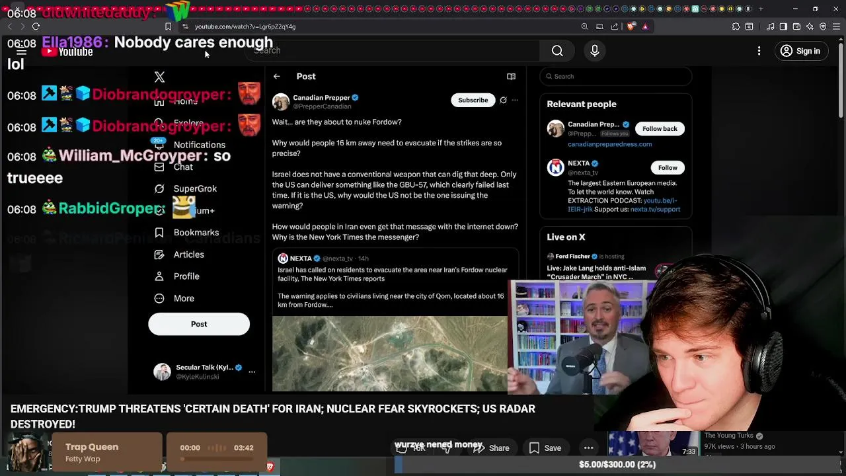Subscribe to Canadian Prepper

tap(473, 100)
